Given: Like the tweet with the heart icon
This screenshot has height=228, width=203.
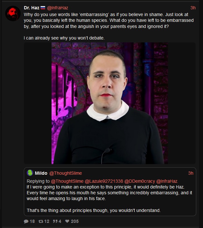Looking at the screenshot, I should (x=67, y=221).
